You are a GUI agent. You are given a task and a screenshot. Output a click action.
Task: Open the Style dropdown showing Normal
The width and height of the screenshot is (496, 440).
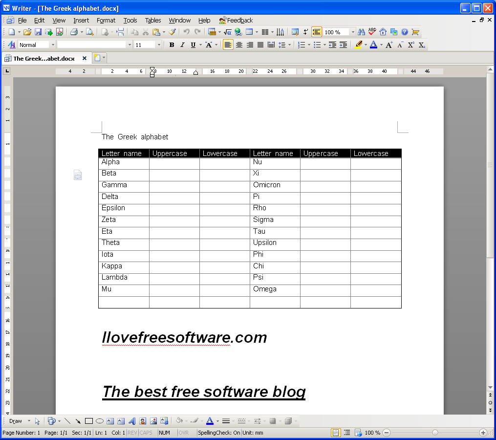52,45
